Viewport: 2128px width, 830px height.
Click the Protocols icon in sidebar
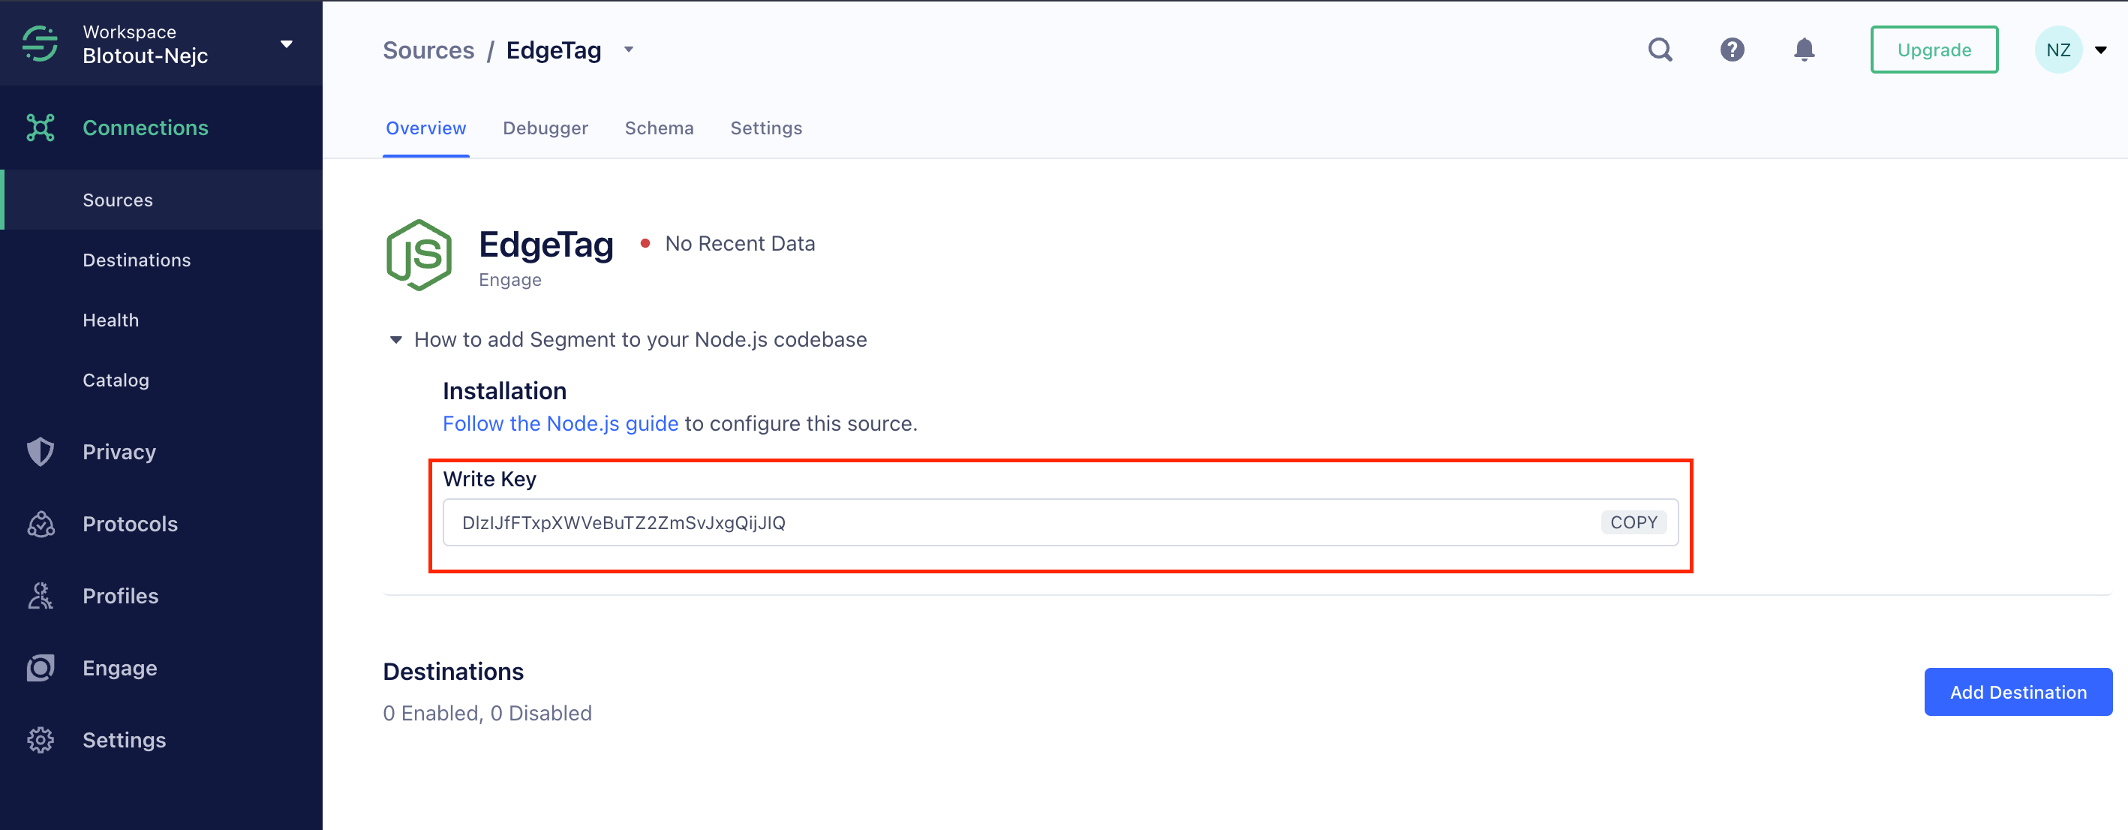point(40,525)
